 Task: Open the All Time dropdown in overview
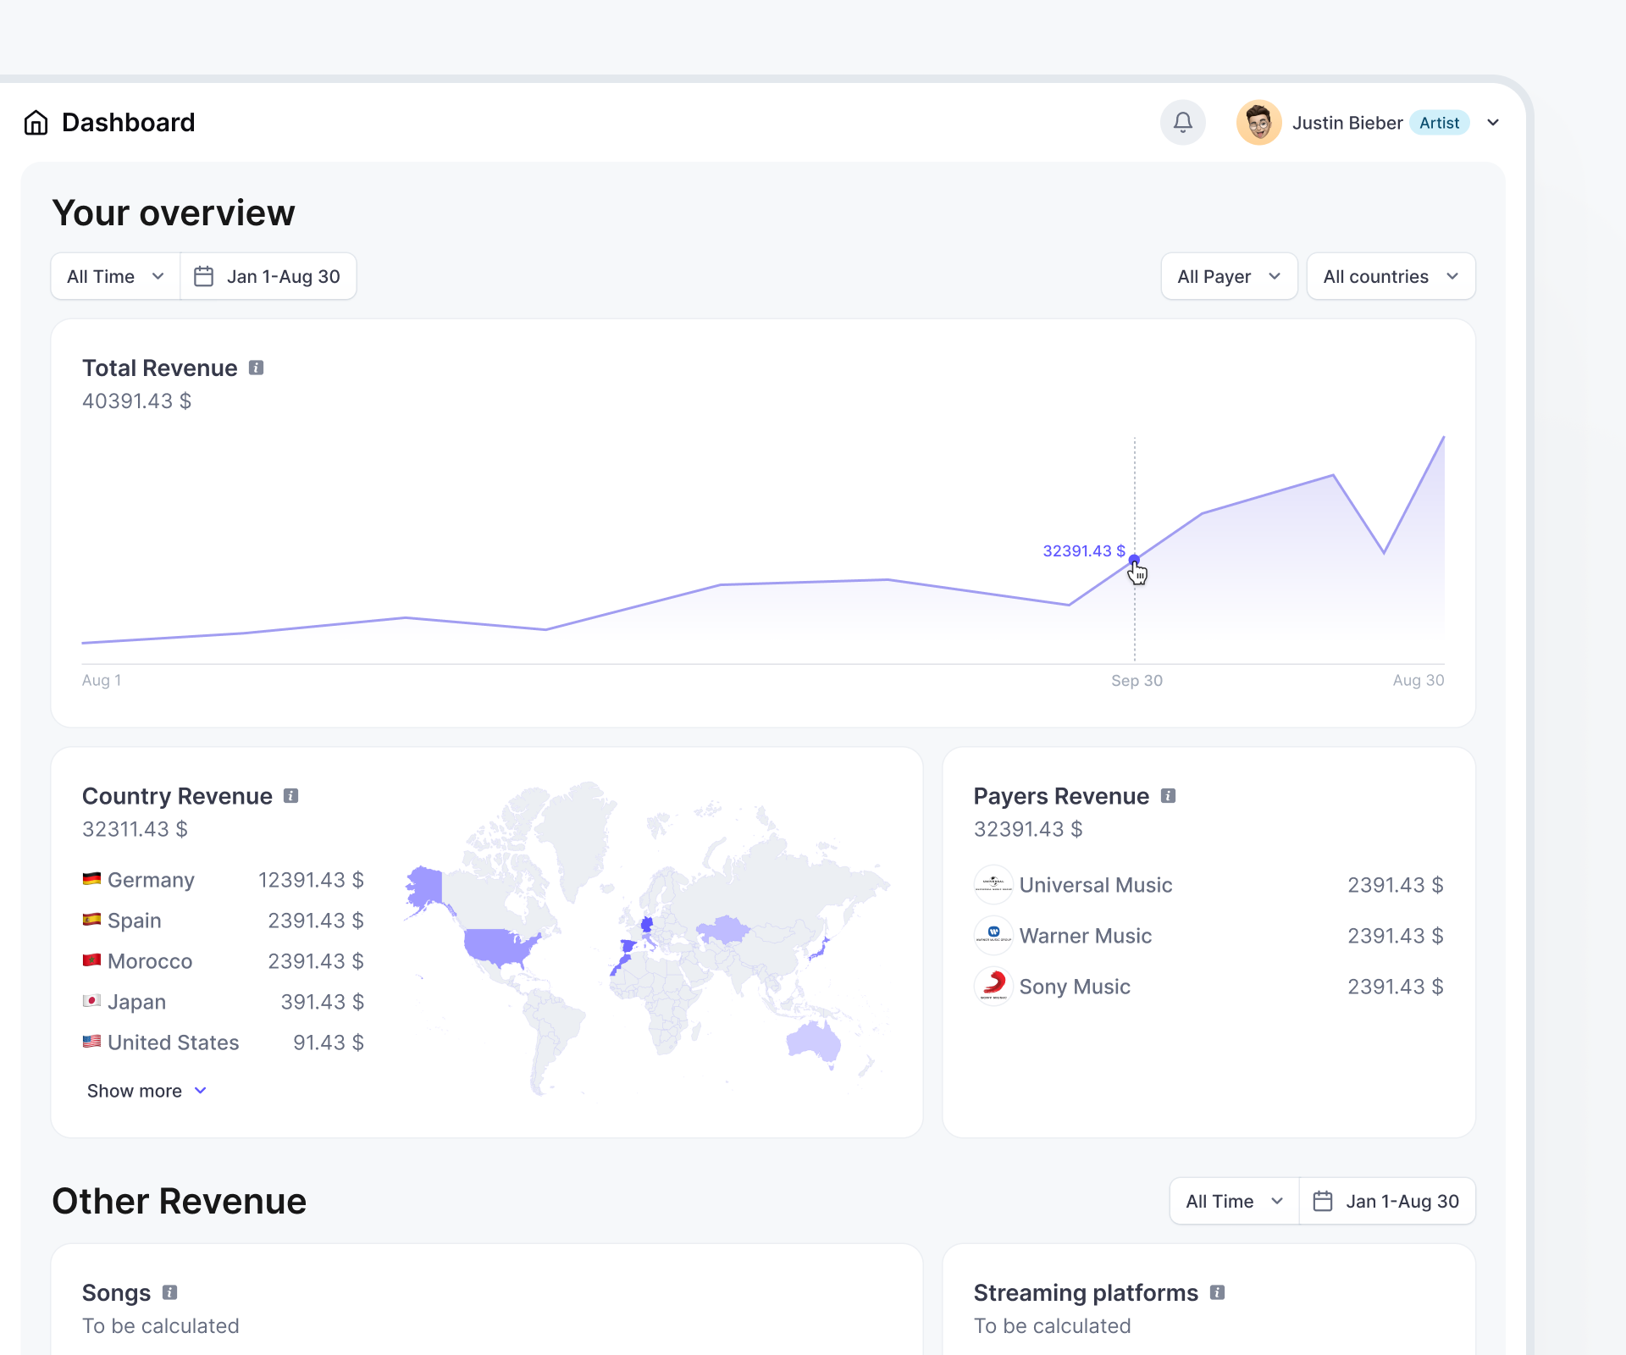pos(116,276)
